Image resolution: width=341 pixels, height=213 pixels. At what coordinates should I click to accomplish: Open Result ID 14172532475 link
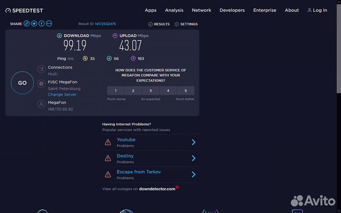(x=105, y=24)
